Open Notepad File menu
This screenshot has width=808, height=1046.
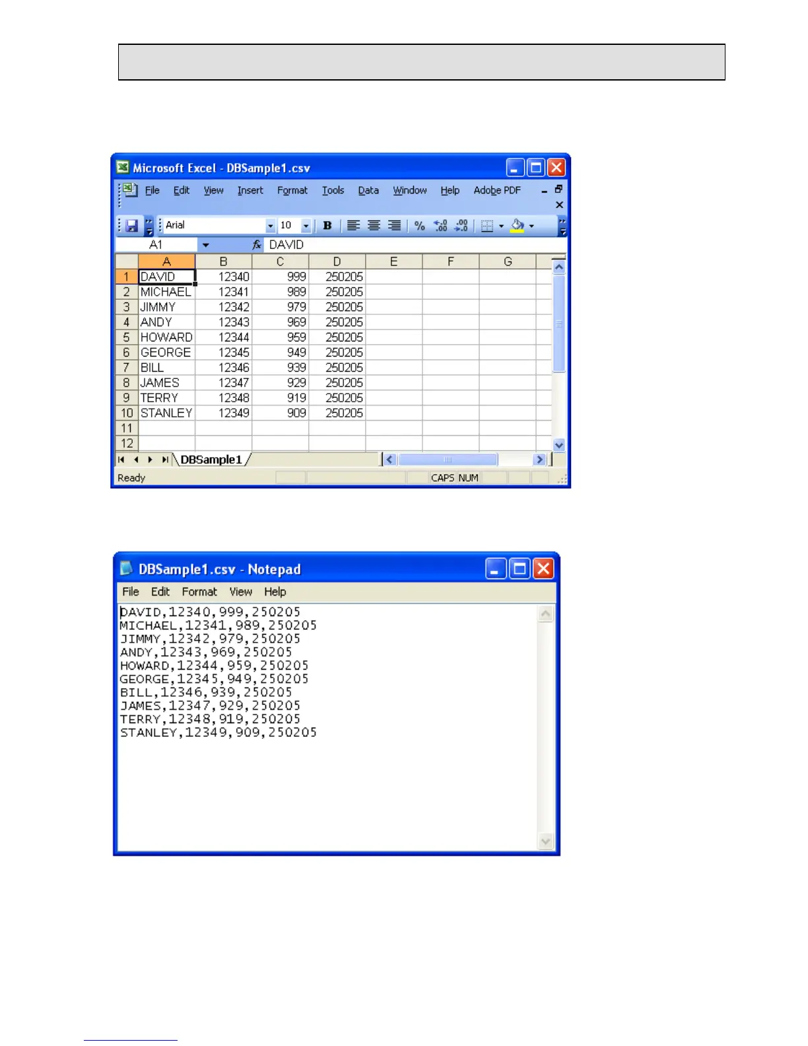[131, 592]
